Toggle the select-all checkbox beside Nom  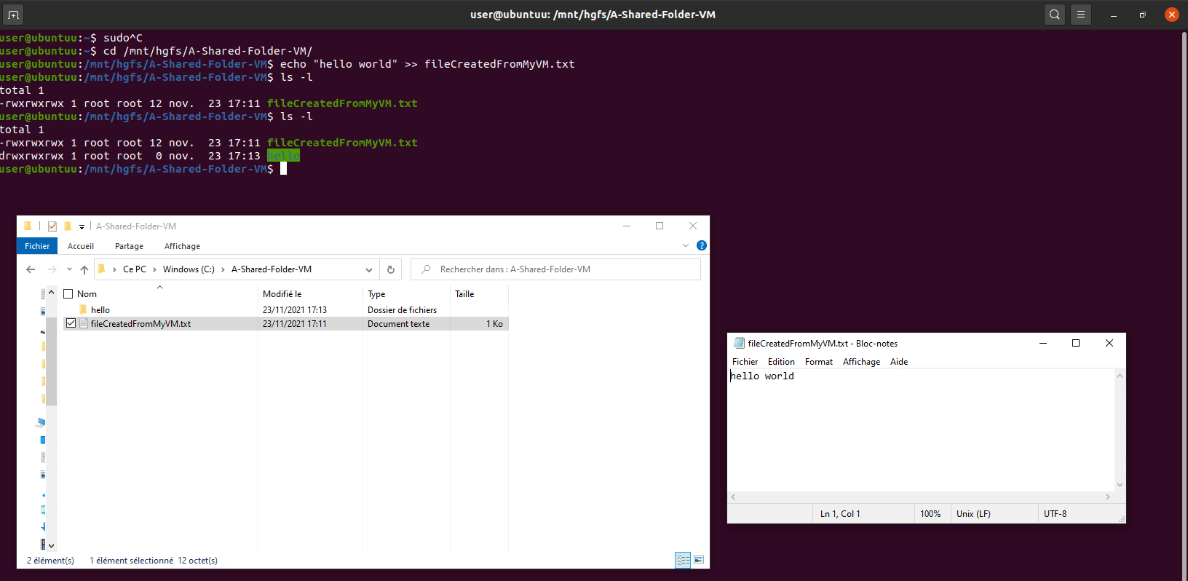click(x=68, y=294)
